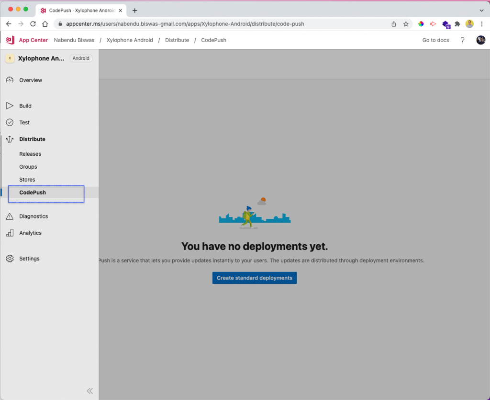Click the address bar URL
Screen dimensions: 490x400
pyautogui.click(x=185, y=24)
